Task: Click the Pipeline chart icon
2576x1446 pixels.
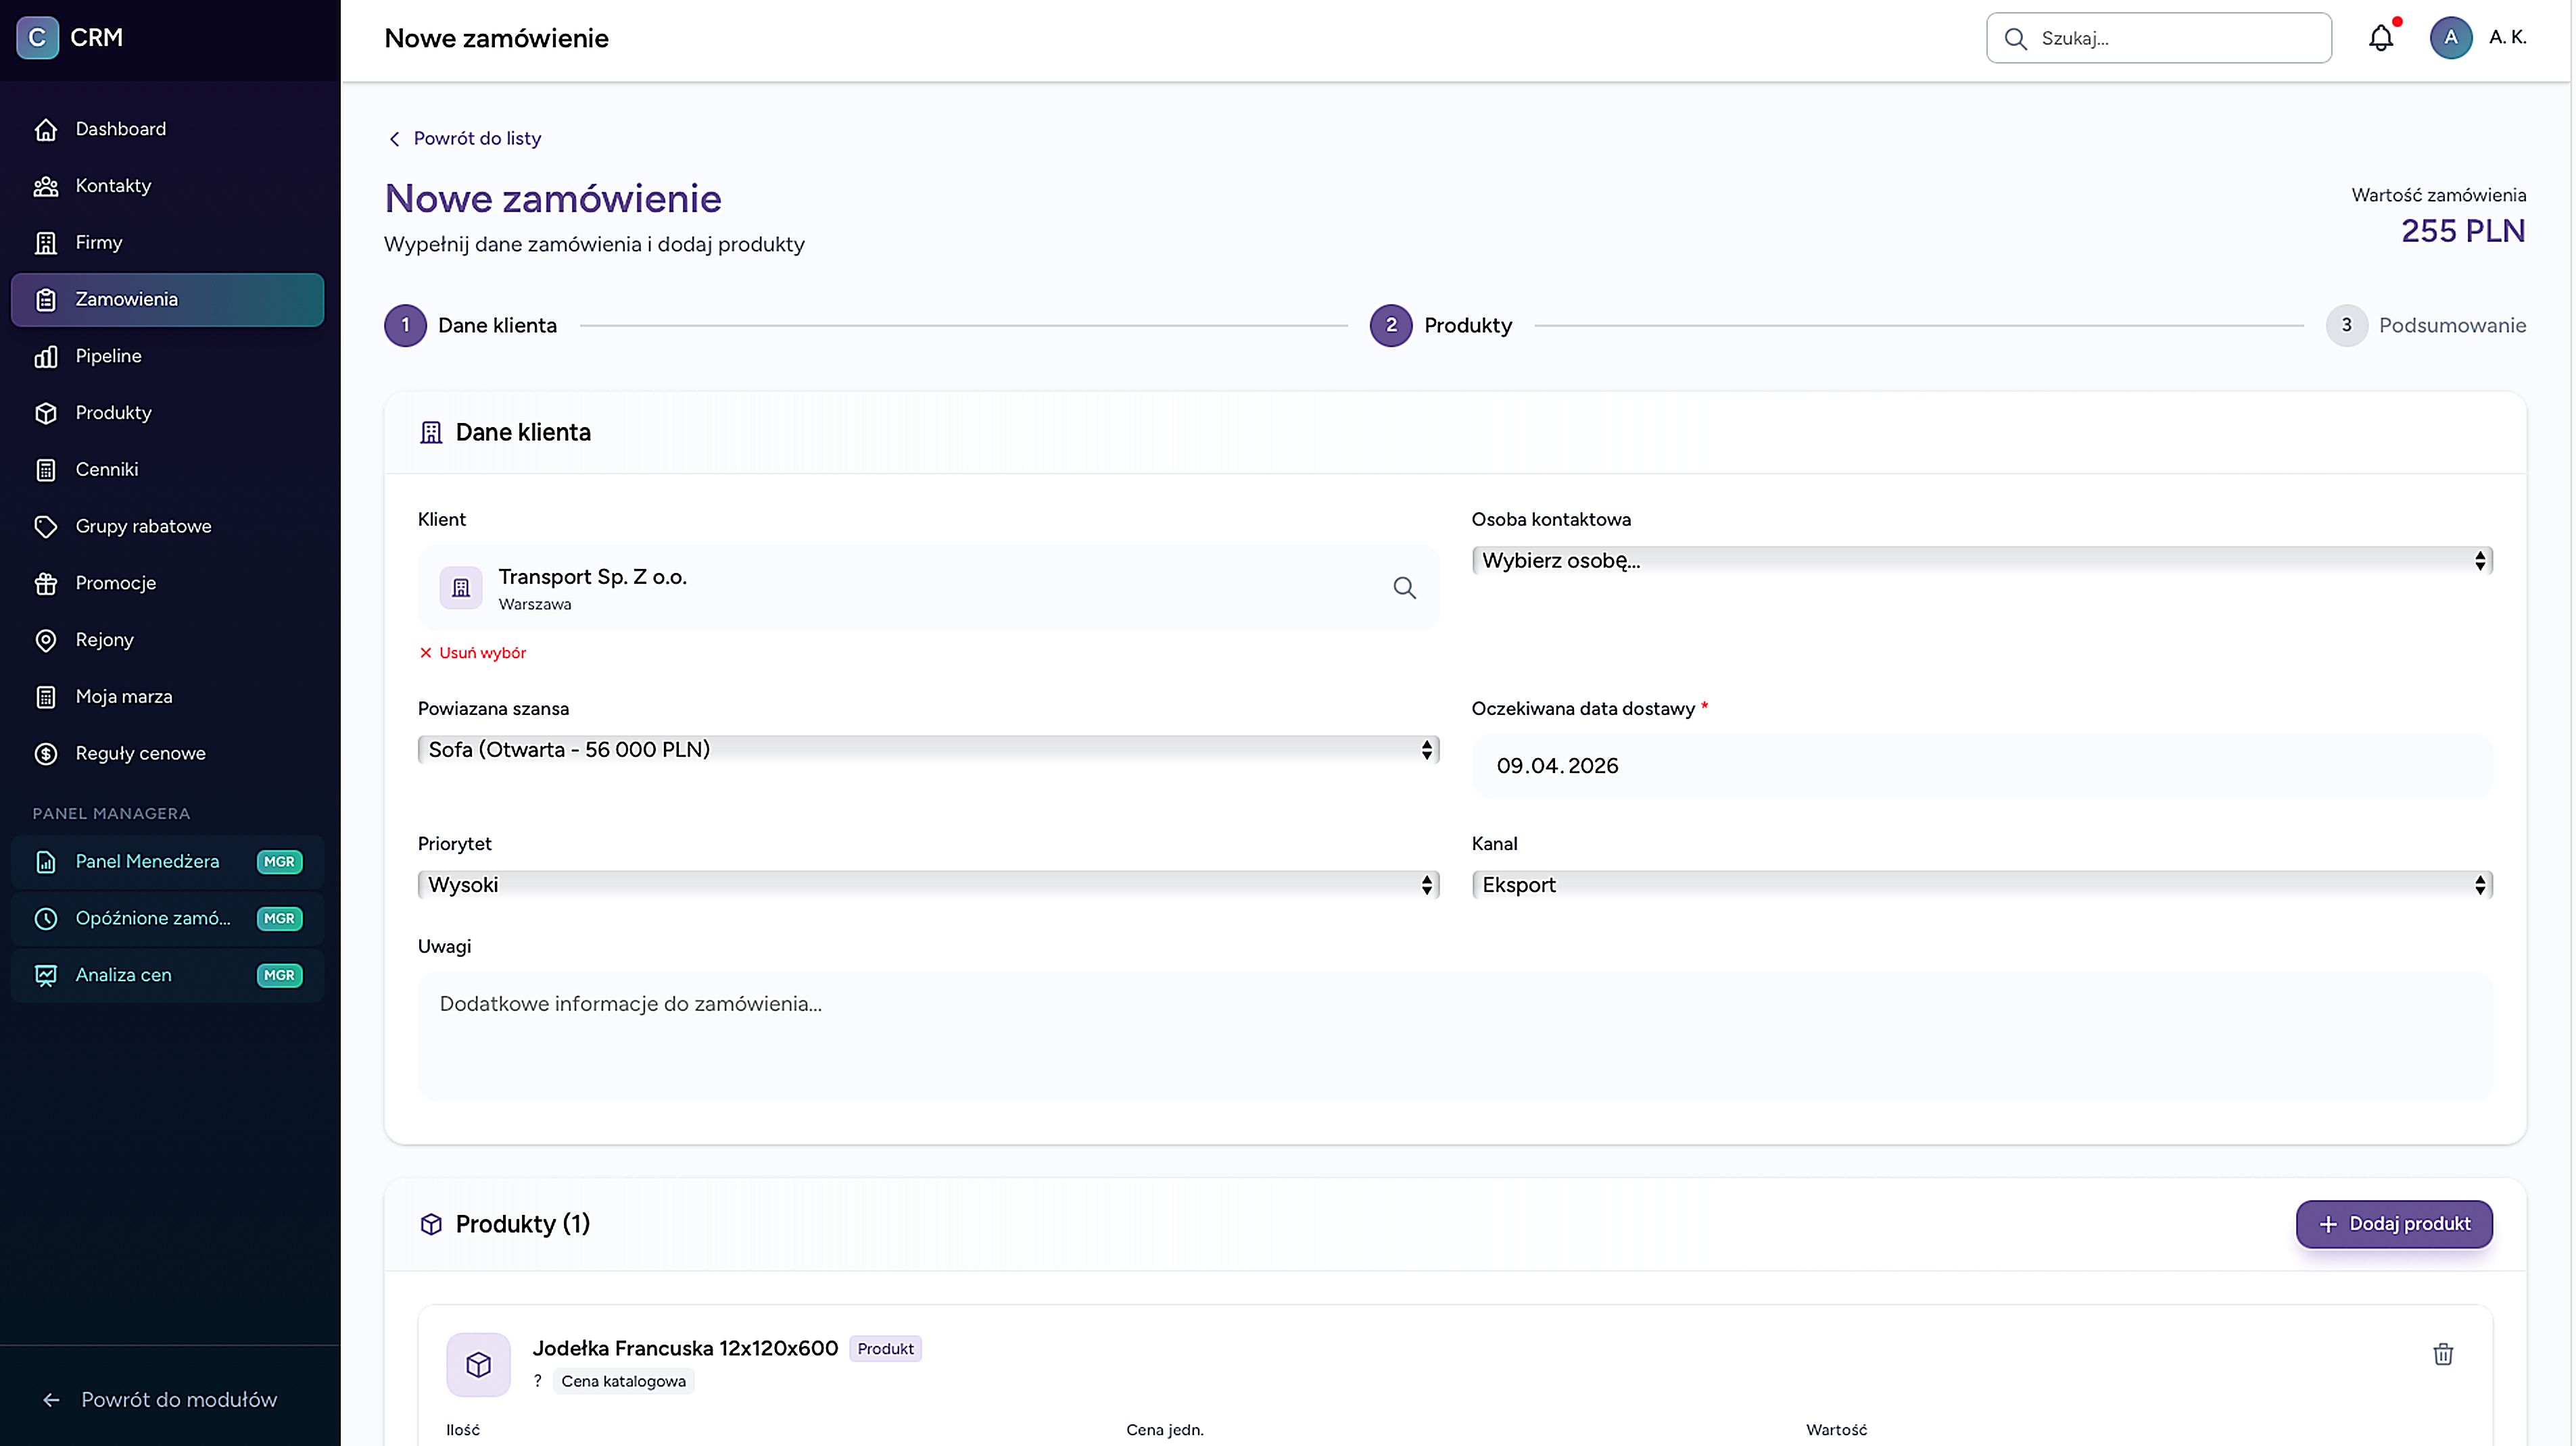Action: [46, 357]
